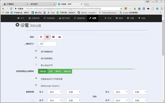Open the 右上 前台 dropdown
This screenshot has width=165, height=103.
(x=121, y=92)
